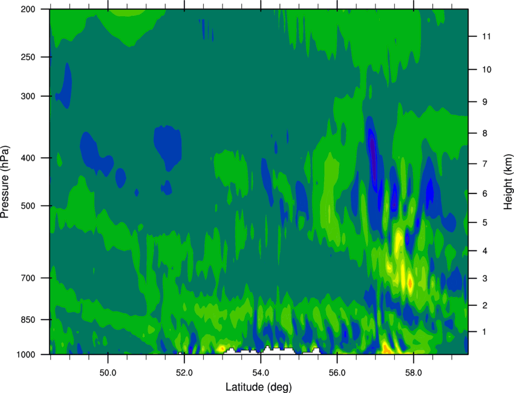
Task: Click the "Height (km)" axis title
Action: tap(508, 181)
